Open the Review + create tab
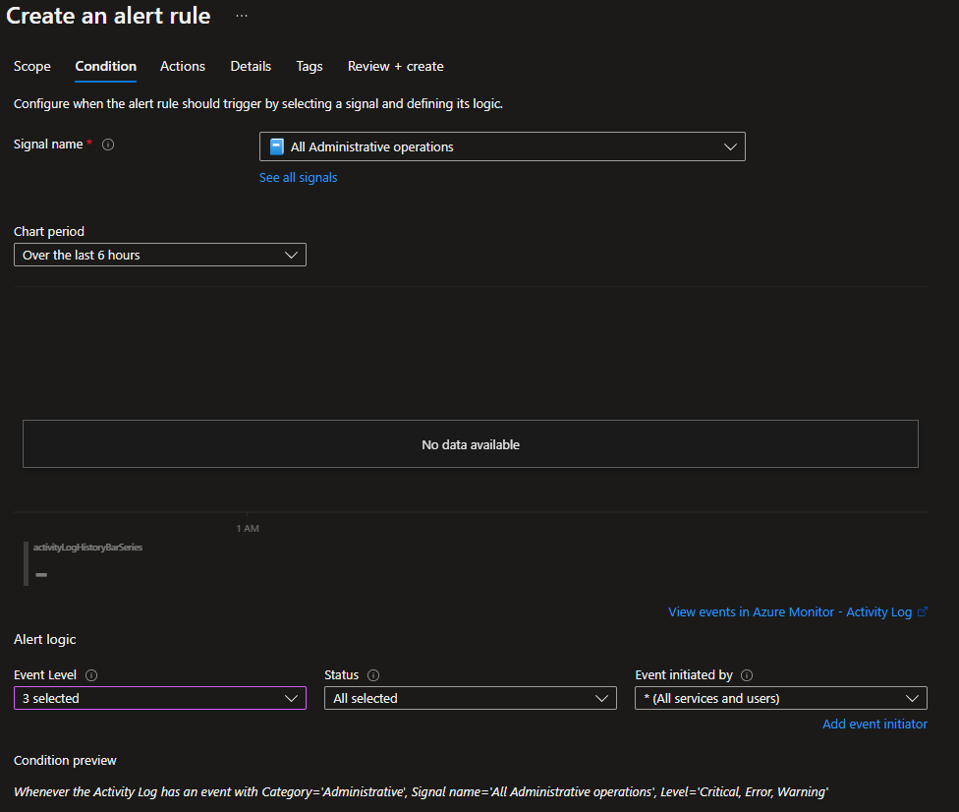This screenshot has width=959, height=812. tap(396, 66)
